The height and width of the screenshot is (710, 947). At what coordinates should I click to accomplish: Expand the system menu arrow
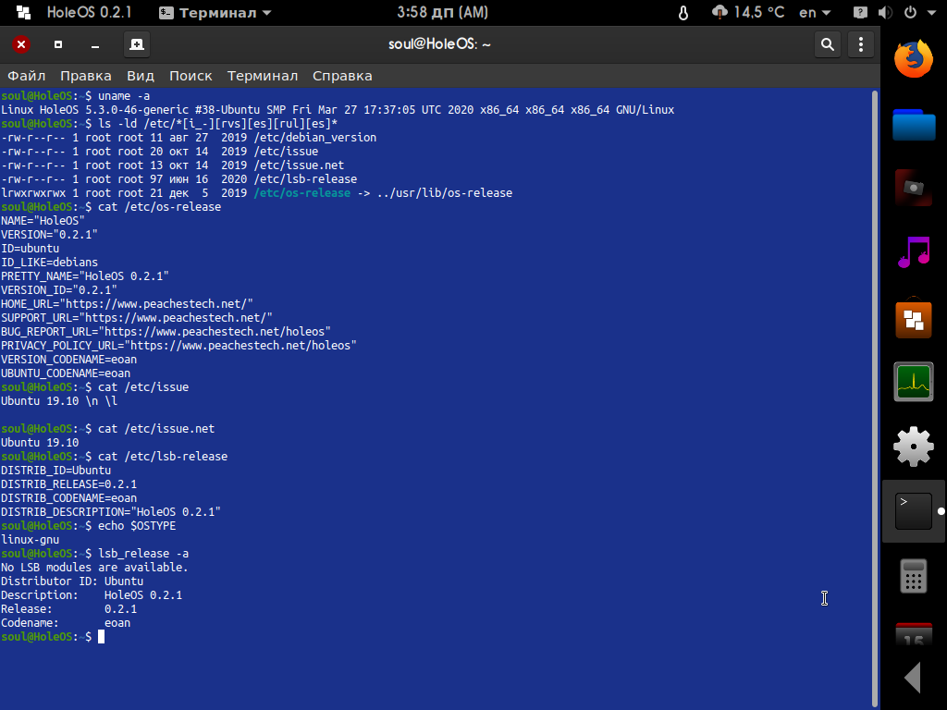[x=931, y=13]
